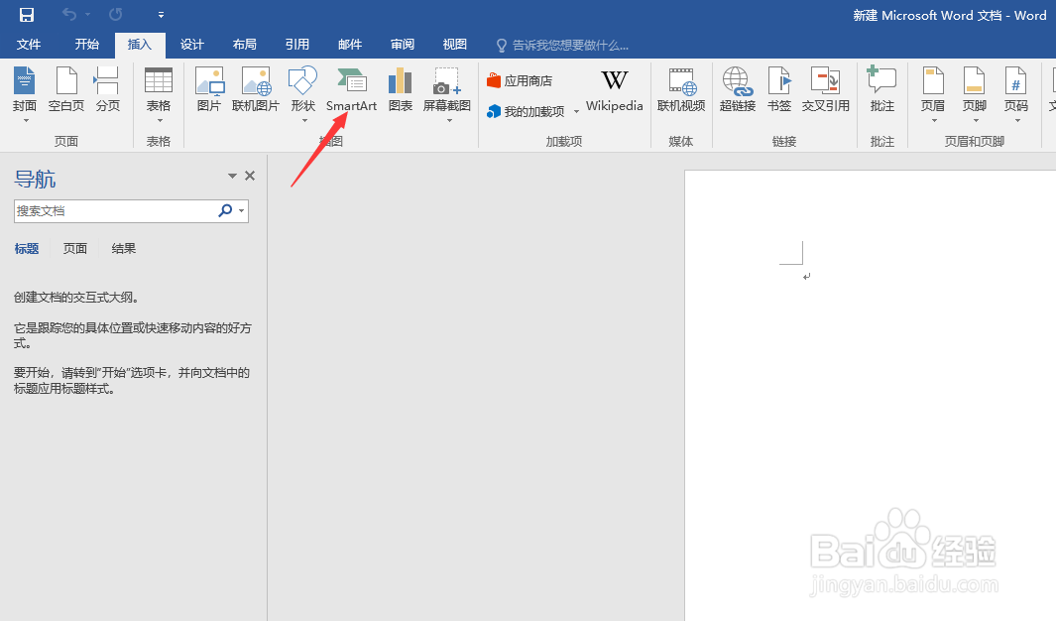Open the 视图 tab
This screenshot has height=621, width=1056.
point(454,45)
